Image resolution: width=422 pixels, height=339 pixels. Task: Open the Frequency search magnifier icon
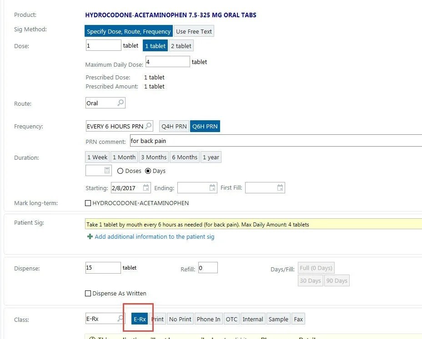148,126
